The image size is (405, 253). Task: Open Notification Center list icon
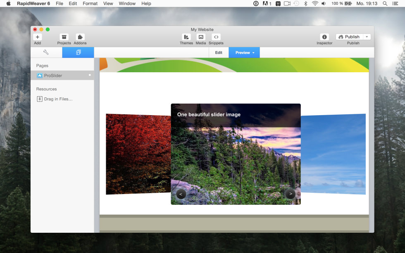point(395,3)
